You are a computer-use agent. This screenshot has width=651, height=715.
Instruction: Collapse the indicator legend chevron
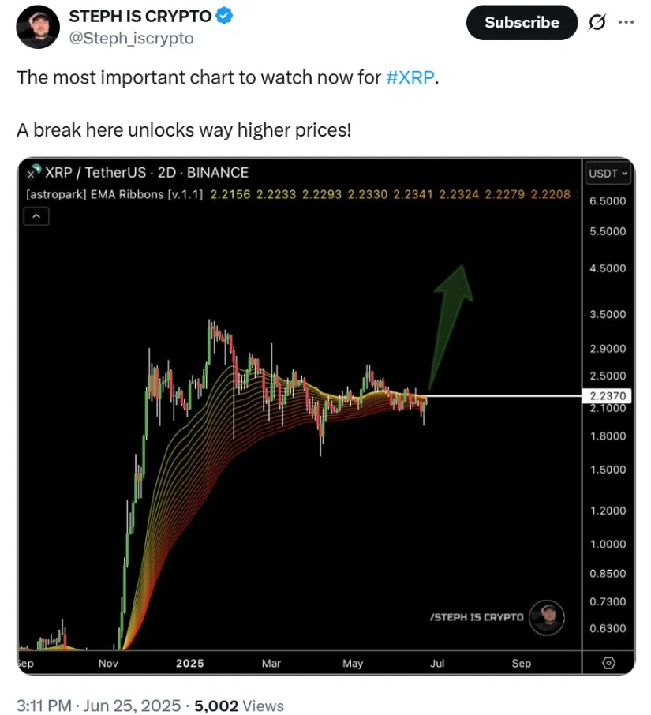37,215
